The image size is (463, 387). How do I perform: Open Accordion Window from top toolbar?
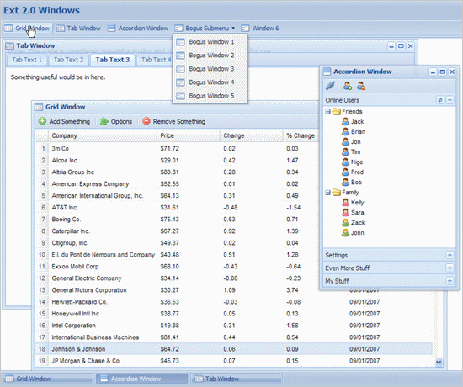click(x=138, y=29)
